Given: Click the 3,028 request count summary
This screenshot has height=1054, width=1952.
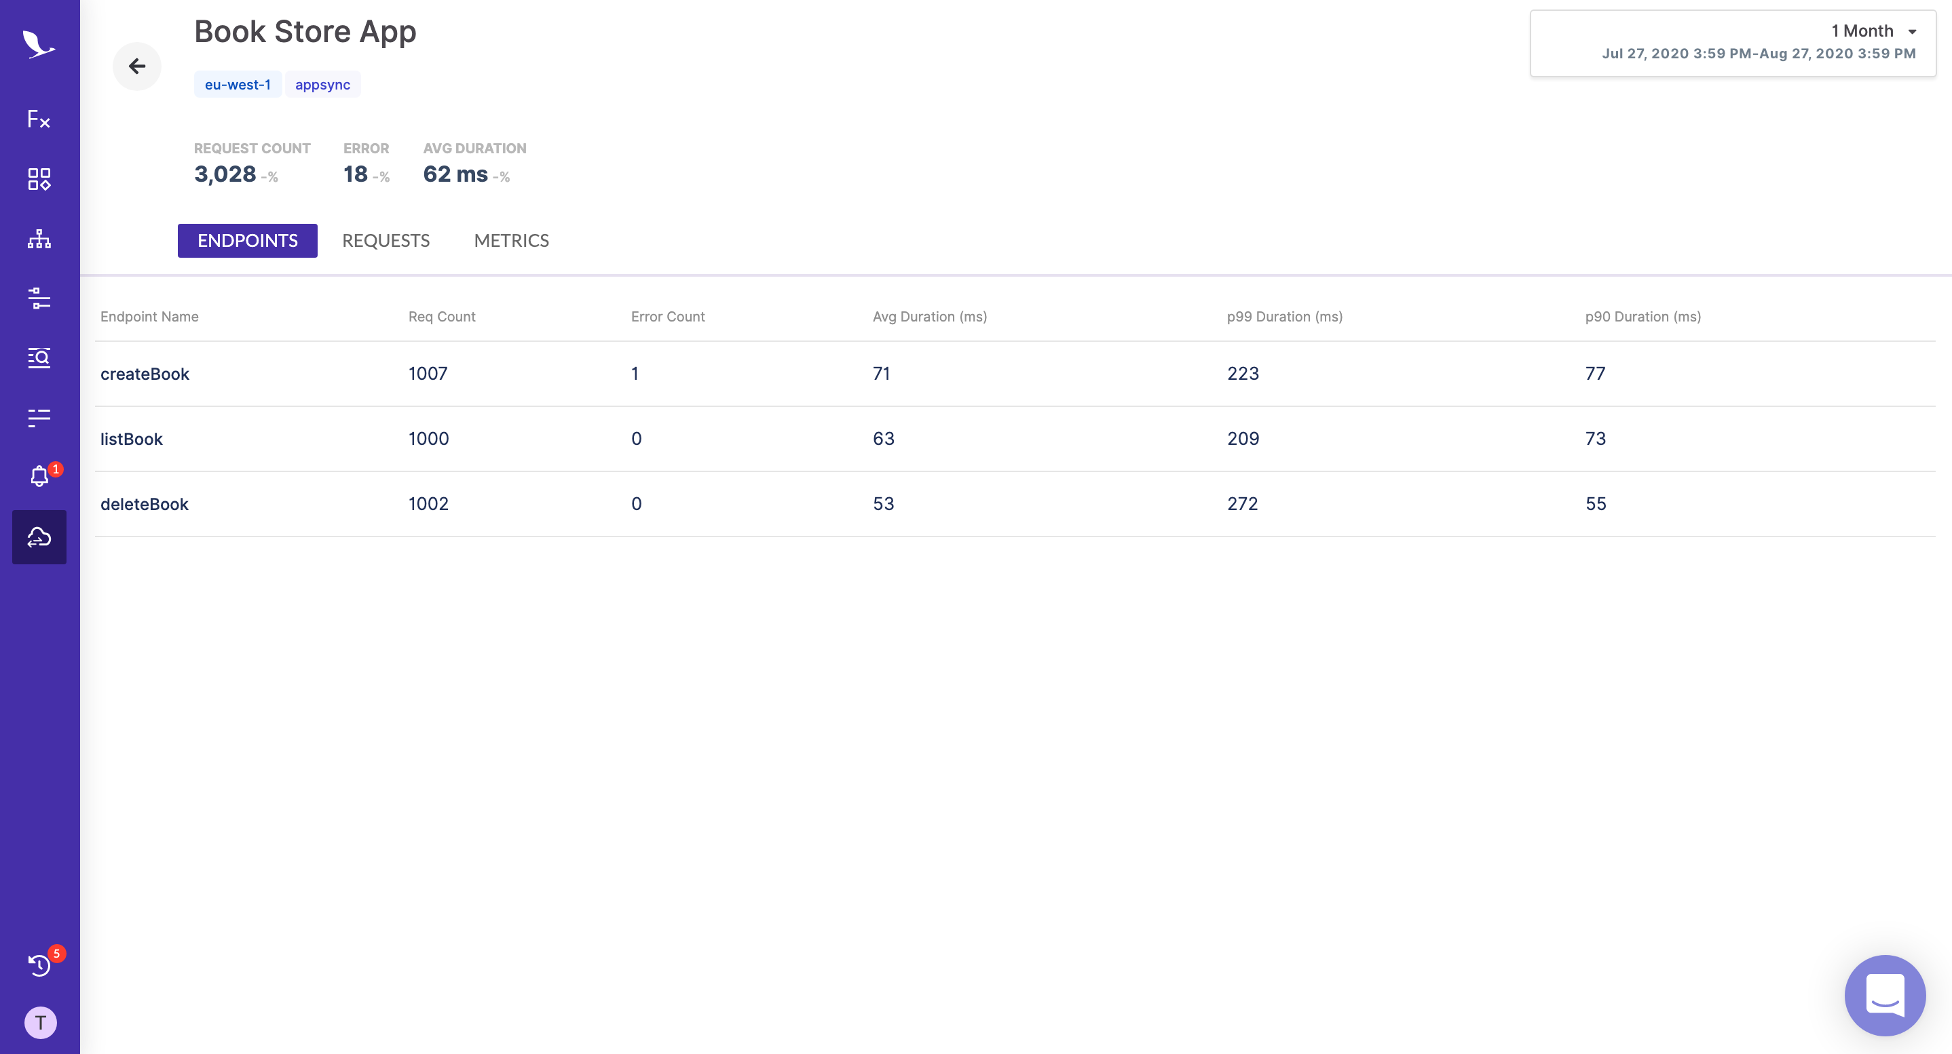Looking at the screenshot, I should pos(225,174).
